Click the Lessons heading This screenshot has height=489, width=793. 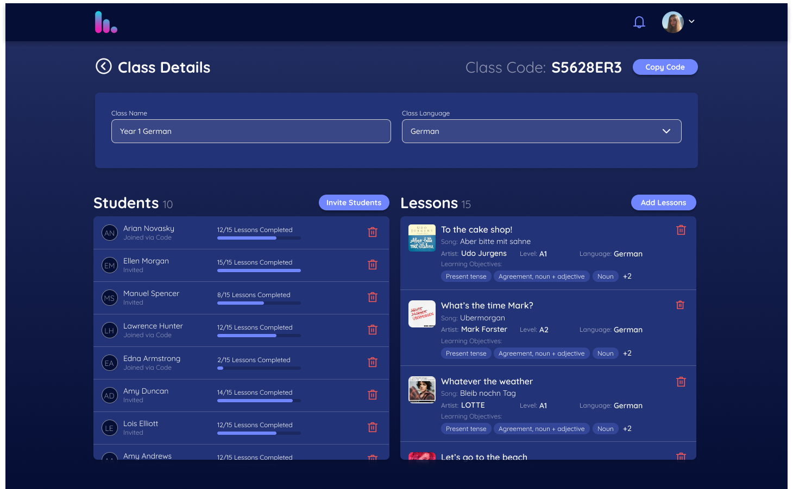429,203
